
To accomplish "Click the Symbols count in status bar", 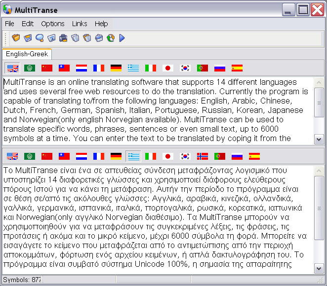I will (x=22, y=280).
